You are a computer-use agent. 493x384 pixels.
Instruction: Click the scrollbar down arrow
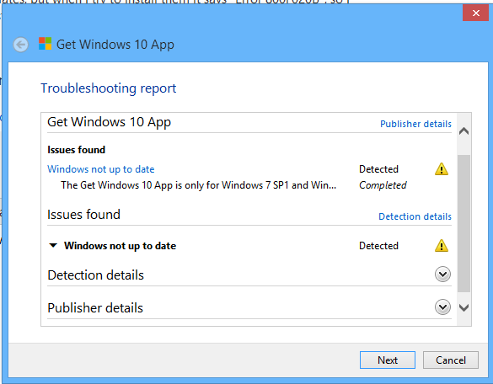click(x=464, y=307)
